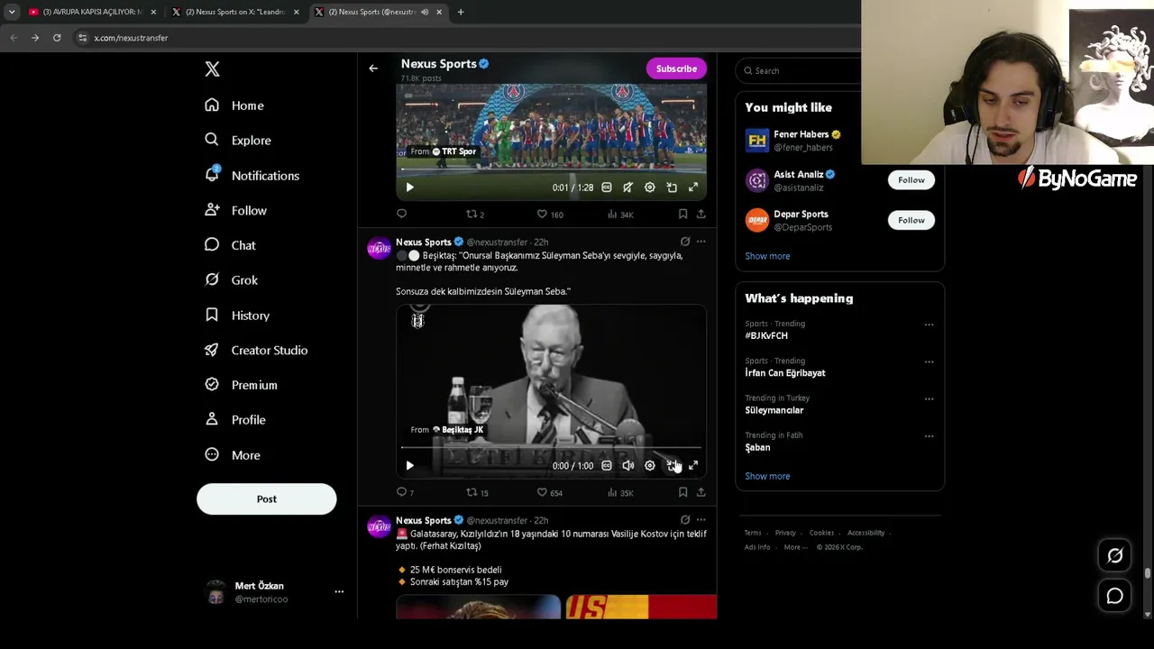1154x649 pixels.
Task: Expand the More menu in the sidebar
Action: [233, 455]
